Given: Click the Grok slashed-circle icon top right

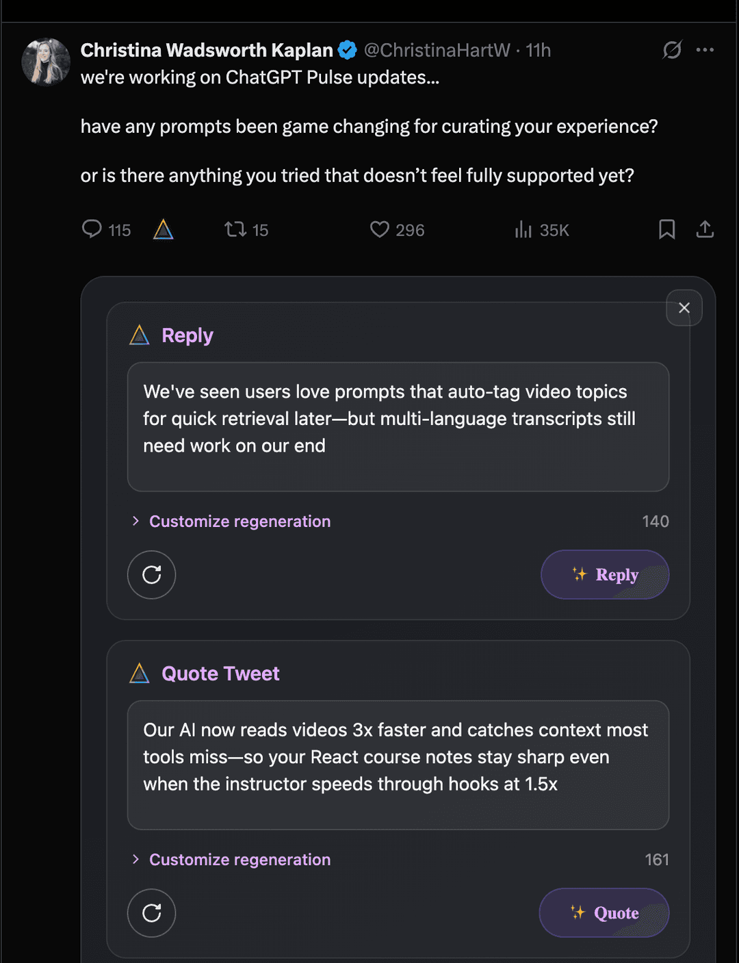Looking at the screenshot, I should (671, 50).
